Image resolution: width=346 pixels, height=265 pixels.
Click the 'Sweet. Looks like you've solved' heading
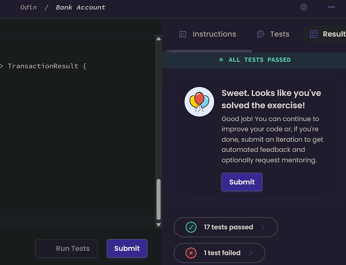271,99
